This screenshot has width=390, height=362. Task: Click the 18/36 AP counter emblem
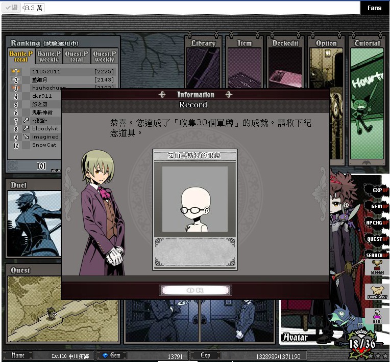click(x=362, y=344)
